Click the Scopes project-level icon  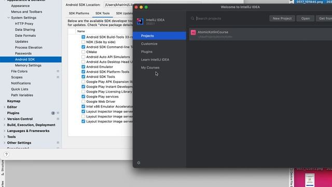58,77
